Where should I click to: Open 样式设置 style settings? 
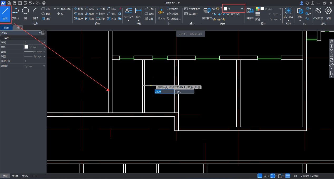318,13
